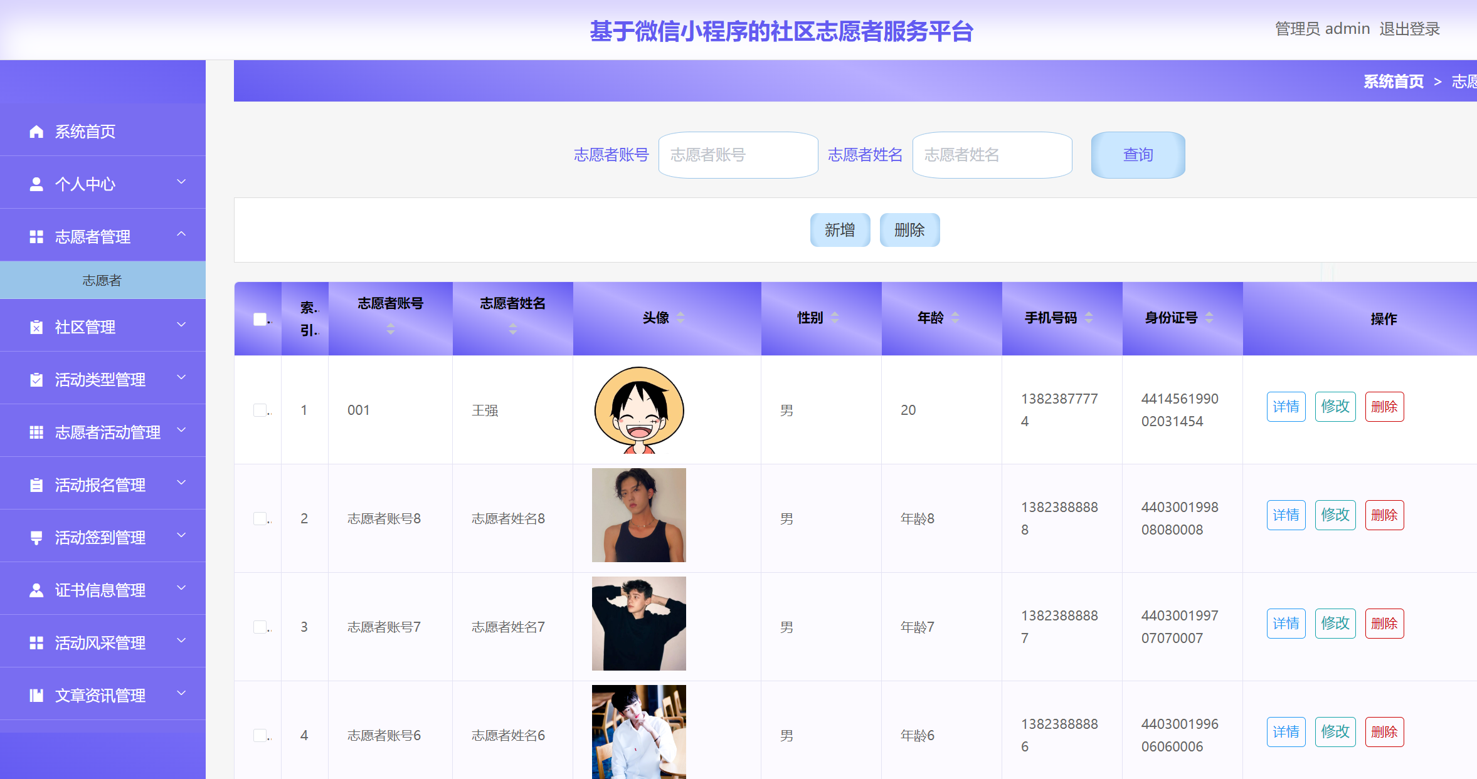Collapse the 志愿者管理 menu chevron
The height and width of the screenshot is (779, 1477).
(182, 234)
